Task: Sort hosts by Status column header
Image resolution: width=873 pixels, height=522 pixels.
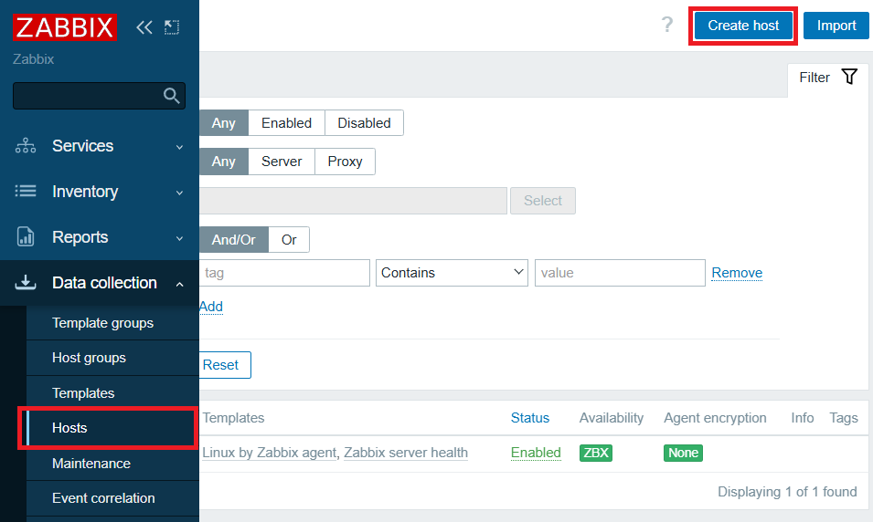Action: [x=530, y=418]
